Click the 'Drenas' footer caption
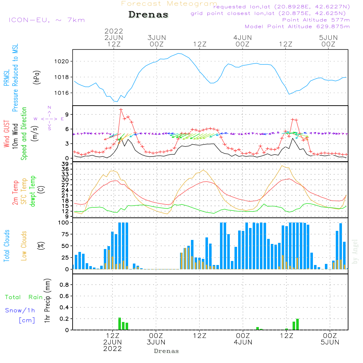The image size is (363, 363). [167, 351]
